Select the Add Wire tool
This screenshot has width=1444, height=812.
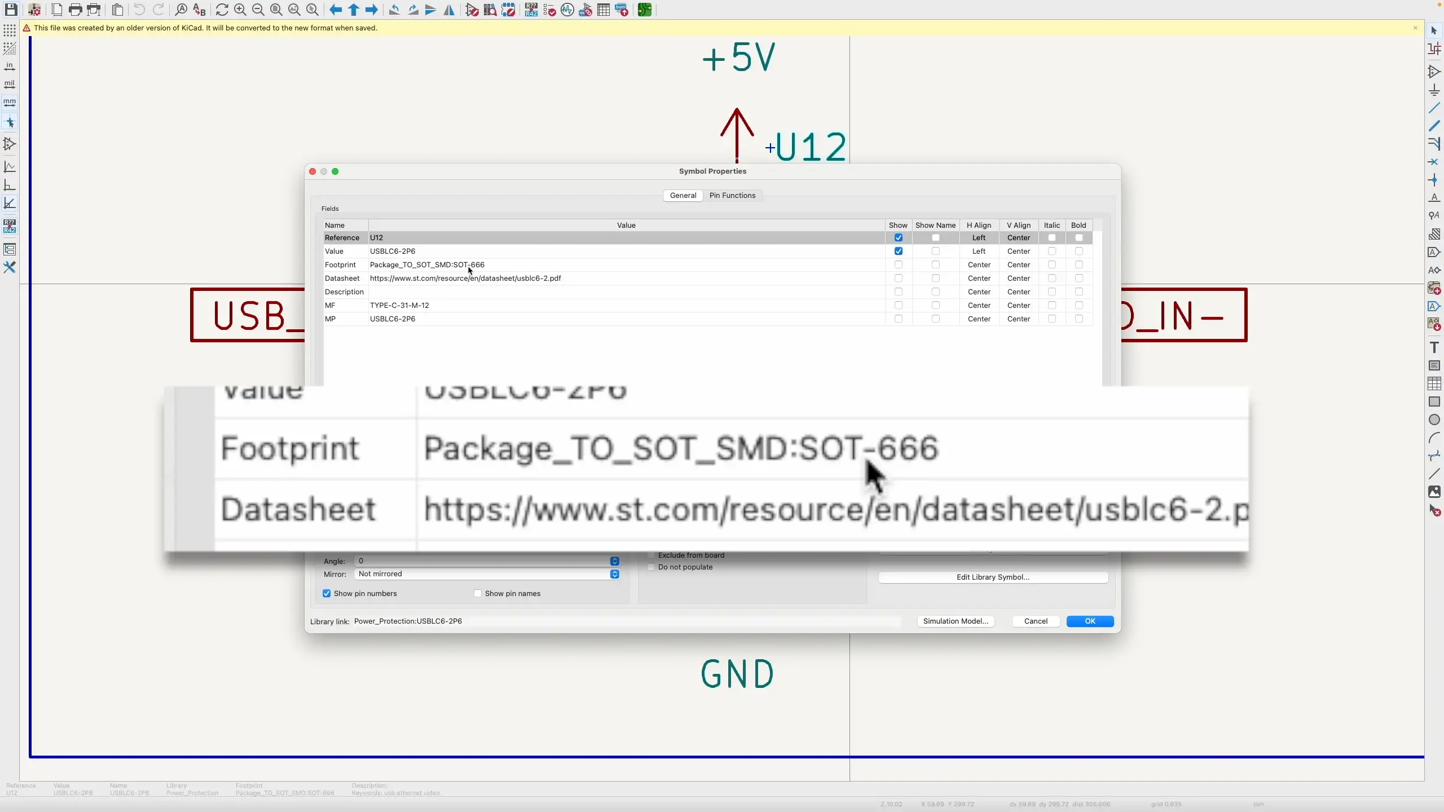(x=1434, y=108)
